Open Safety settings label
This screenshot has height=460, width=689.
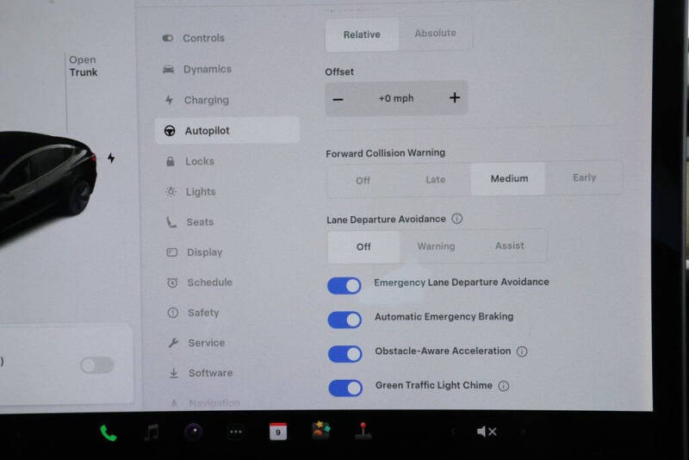[x=203, y=313]
